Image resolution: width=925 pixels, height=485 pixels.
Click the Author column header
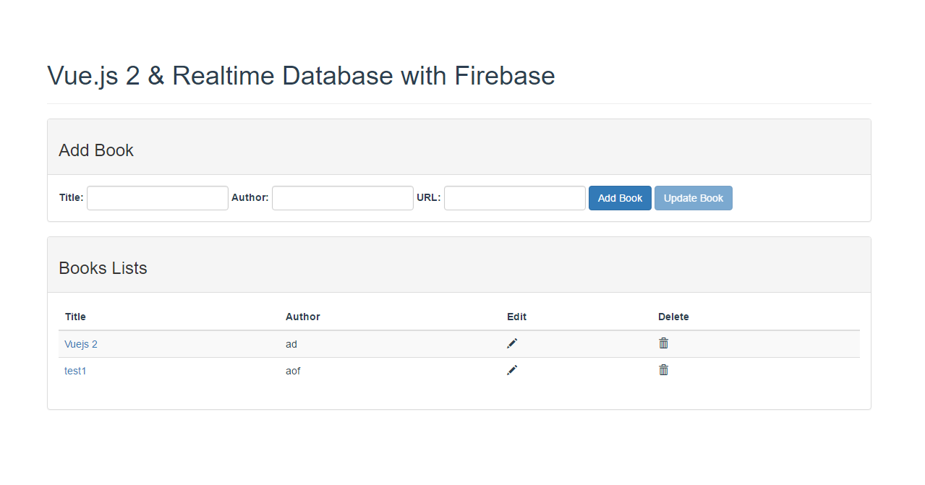click(303, 317)
